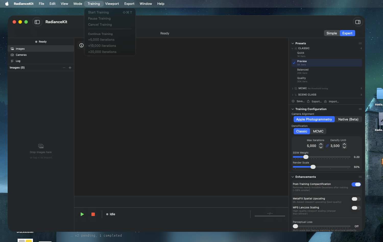
Task: Open the View menu
Action: point(64,4)
